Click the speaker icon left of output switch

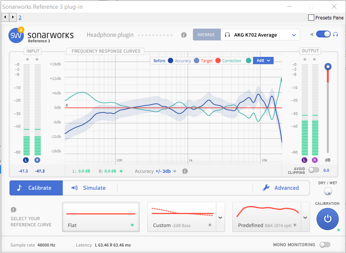(312, 34)
